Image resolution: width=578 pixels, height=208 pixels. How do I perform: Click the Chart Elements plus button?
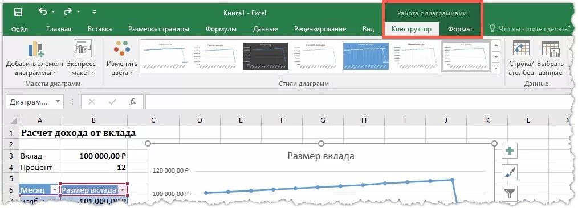pyautogui.click(x=510, y=151)
